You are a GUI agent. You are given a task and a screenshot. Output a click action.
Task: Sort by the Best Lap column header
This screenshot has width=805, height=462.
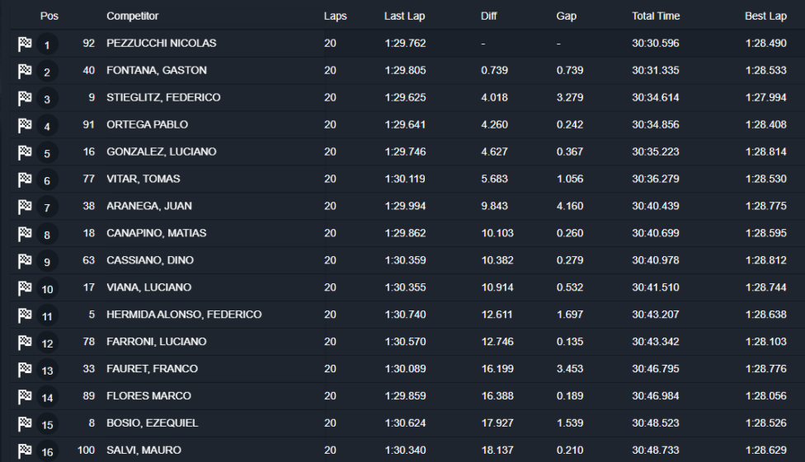pyautogui.click(x=765, y=16)
